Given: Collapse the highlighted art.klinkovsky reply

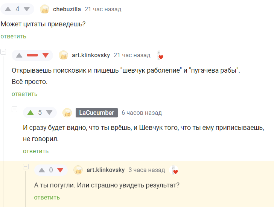Looking at the screenshot, I should (26, 166).
